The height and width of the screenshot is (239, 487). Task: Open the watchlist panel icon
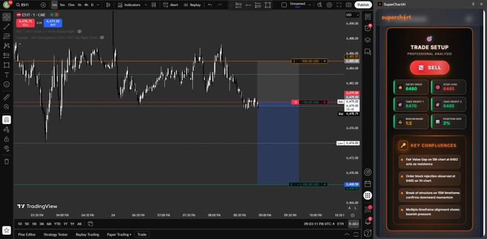(368, 17)
